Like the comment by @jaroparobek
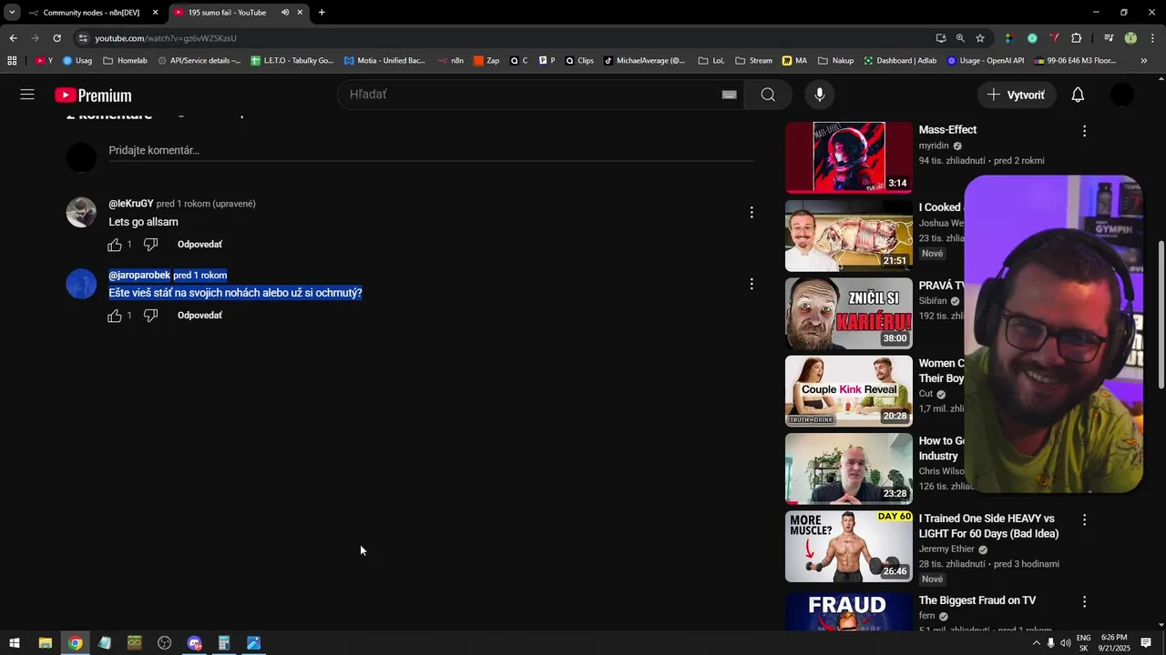 coord(115,316)
